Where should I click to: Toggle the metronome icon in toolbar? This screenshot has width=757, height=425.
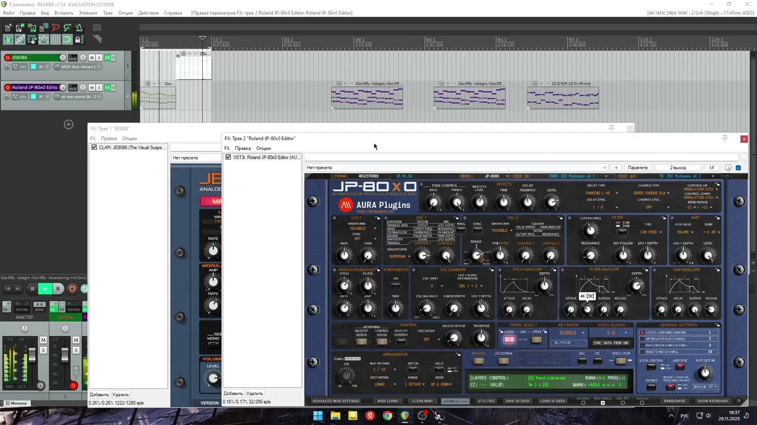[79, 28]
